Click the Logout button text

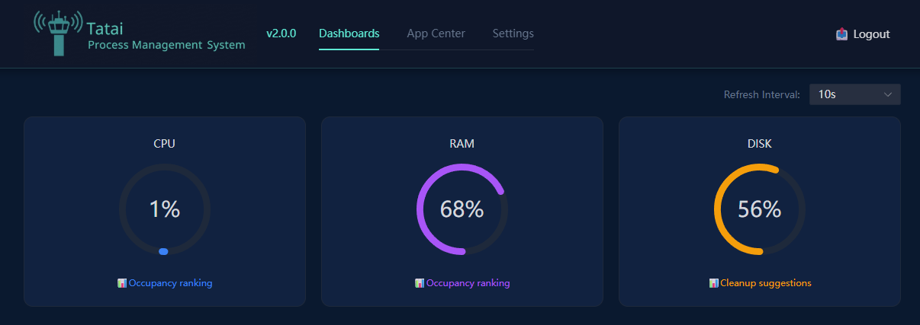[871, 34]
